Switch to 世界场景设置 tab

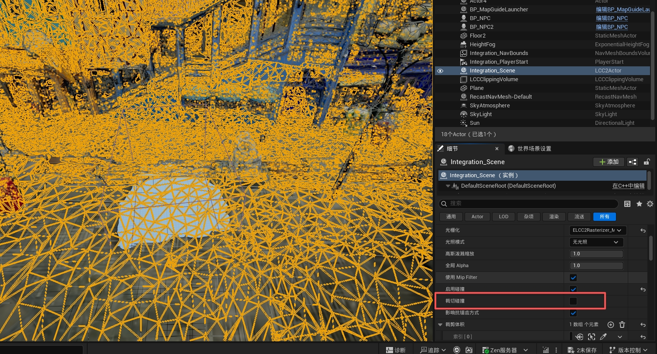tap(530, 149)
